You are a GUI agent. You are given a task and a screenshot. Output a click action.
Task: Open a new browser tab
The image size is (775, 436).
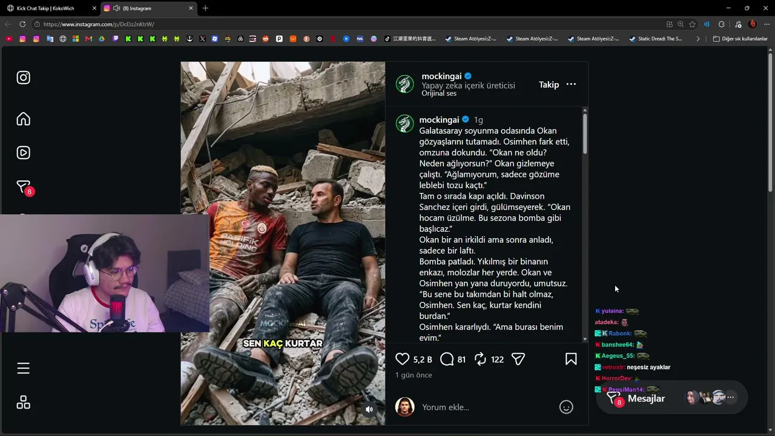[205, 8]
